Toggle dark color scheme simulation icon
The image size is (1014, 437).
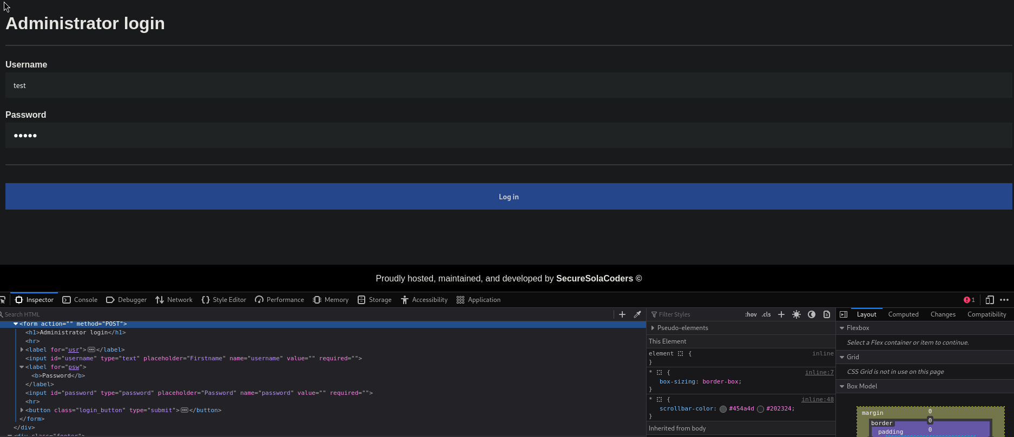(x=812, y=314)
